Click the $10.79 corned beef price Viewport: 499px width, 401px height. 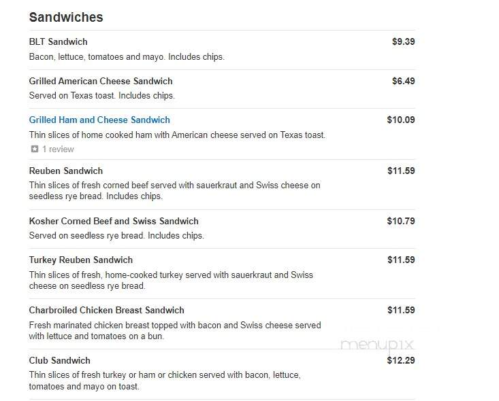pyautogui.click(x=401, y=221)
